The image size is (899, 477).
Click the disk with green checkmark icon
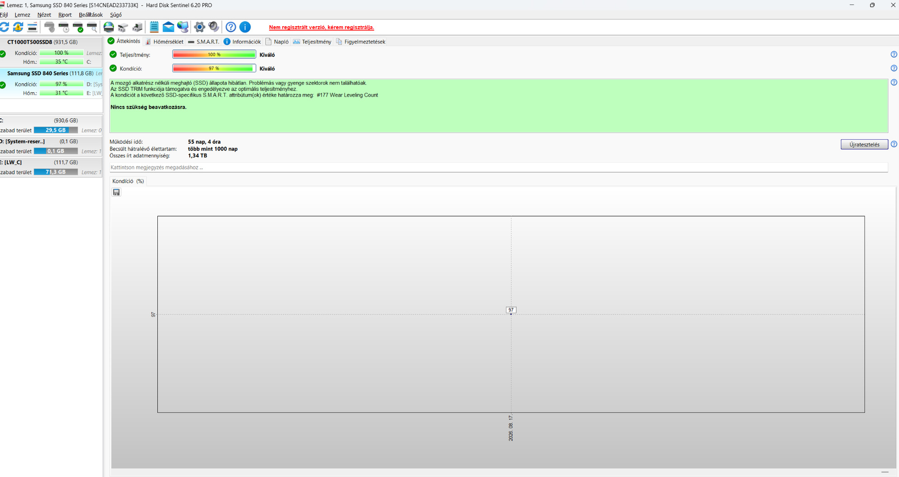click(79, 27)
